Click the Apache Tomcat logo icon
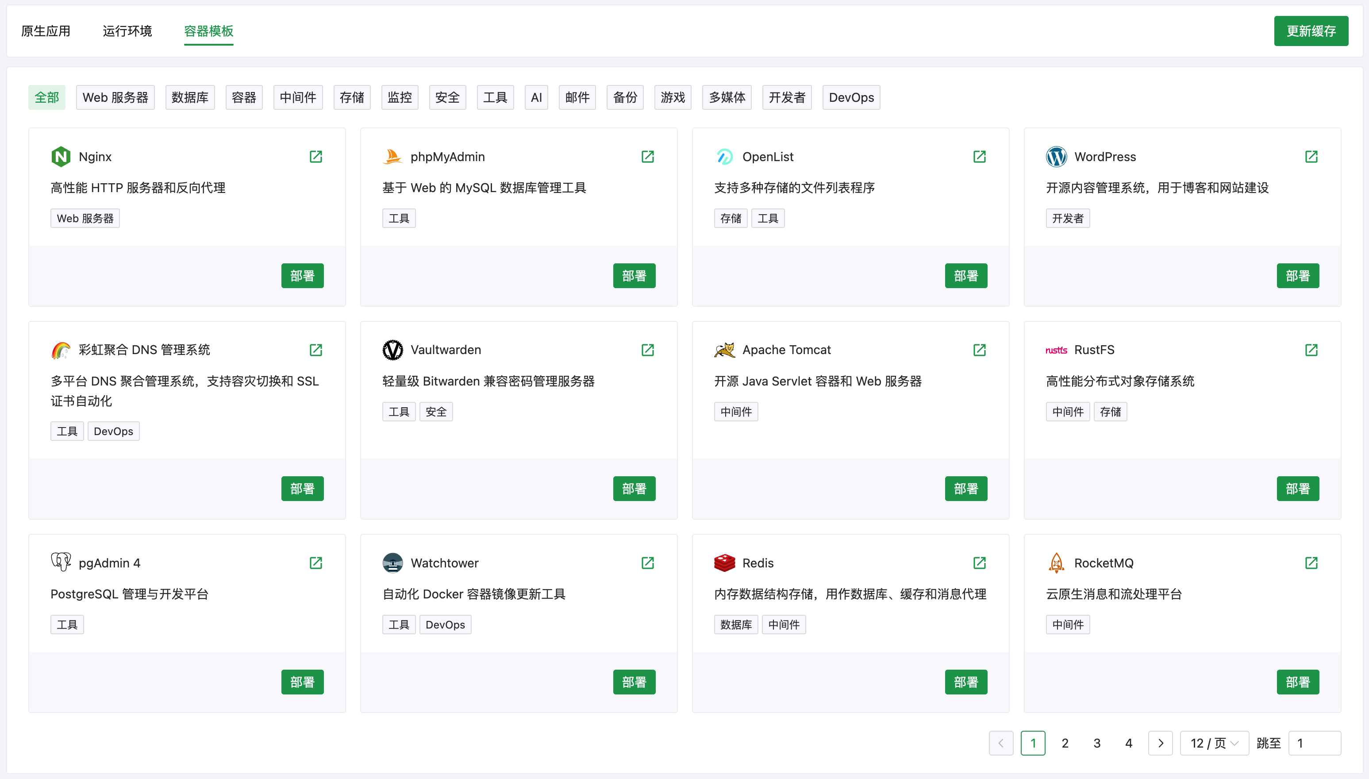 725,349
